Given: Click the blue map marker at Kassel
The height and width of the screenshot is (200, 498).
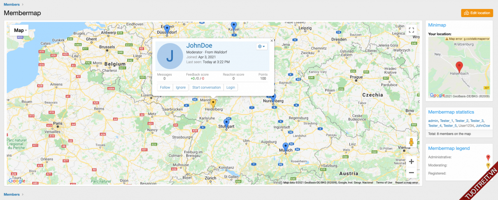Looking at the screenshot, I should click(233, 26).
